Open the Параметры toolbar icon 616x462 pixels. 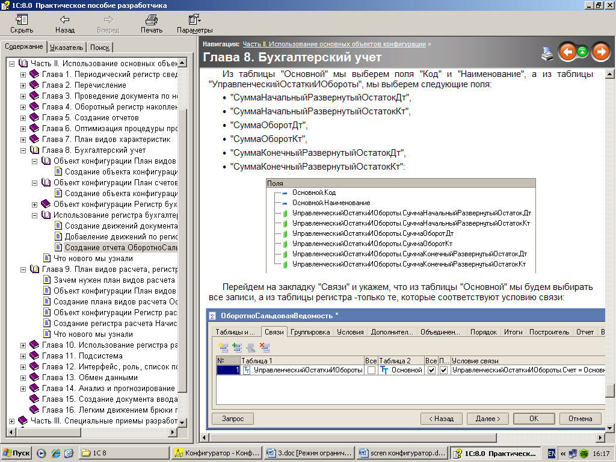[194, 20]
